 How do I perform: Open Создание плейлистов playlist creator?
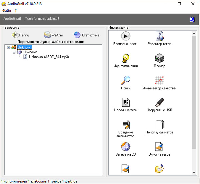126,125
